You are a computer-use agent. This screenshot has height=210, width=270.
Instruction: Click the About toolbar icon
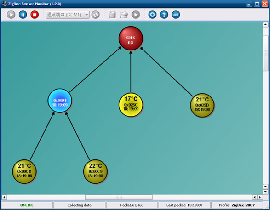pyautogui.click(x=175, y=15)
